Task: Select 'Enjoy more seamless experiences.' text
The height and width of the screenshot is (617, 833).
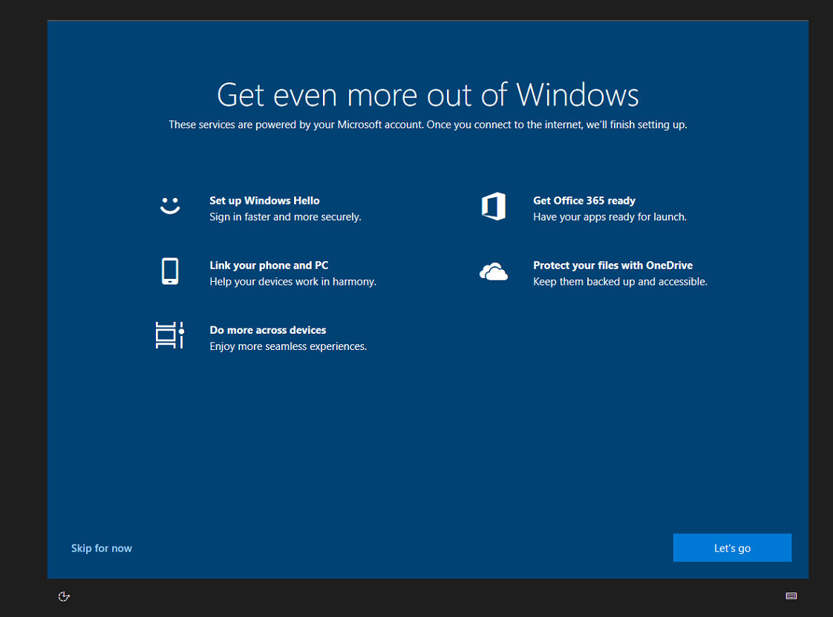Action: [x=288, y=346]
